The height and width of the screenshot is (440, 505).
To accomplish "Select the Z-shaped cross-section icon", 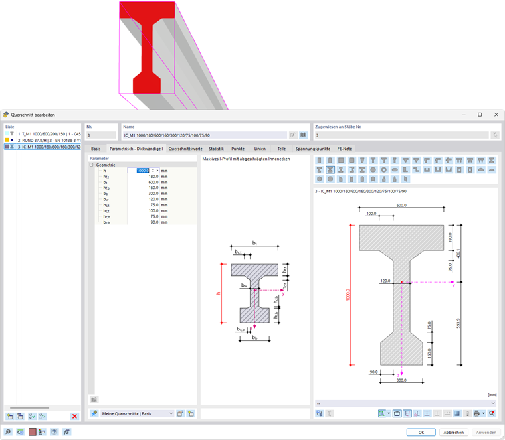I will [x=416, y=169].
